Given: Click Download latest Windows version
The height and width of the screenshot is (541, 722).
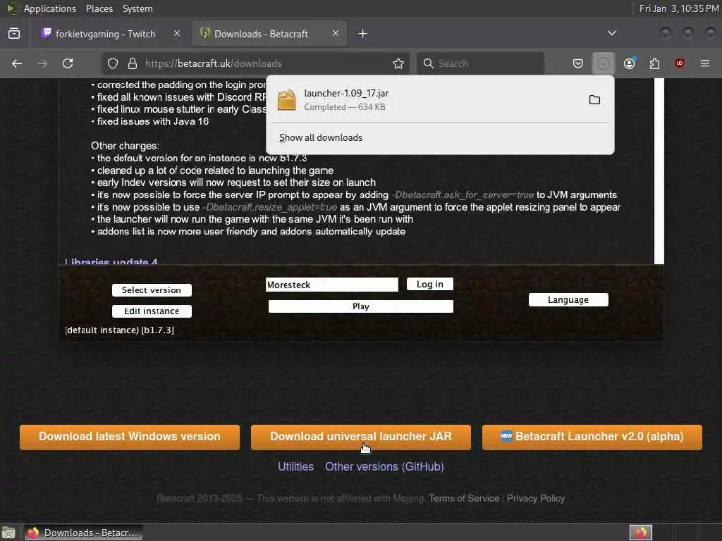Looking at the screenshot, I should [x=130, y=437].
